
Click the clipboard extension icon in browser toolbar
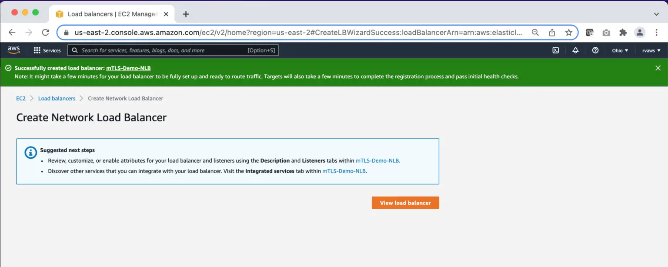coord(590,32)
